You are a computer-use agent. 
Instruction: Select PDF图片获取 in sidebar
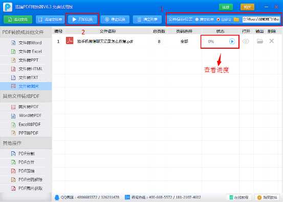tap(26, 189)
